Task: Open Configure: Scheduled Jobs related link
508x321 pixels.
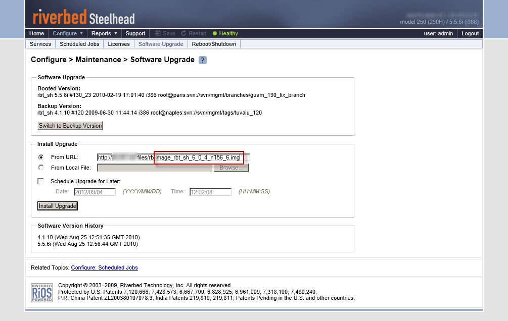Action: tap(104, 268)
